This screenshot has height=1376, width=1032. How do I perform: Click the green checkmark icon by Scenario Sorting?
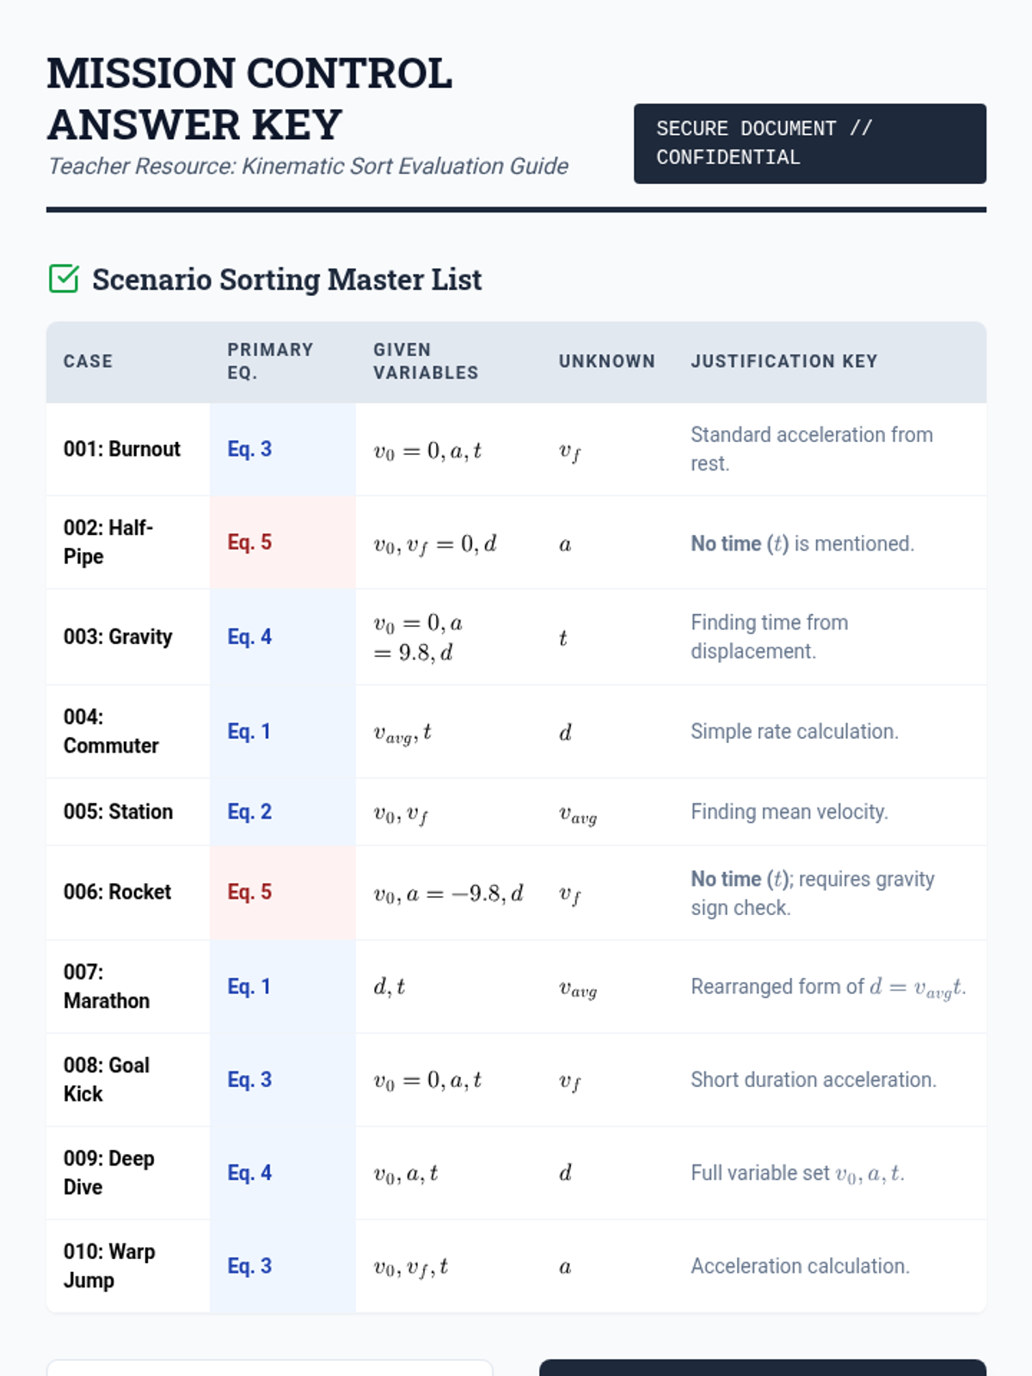point(64,279)
